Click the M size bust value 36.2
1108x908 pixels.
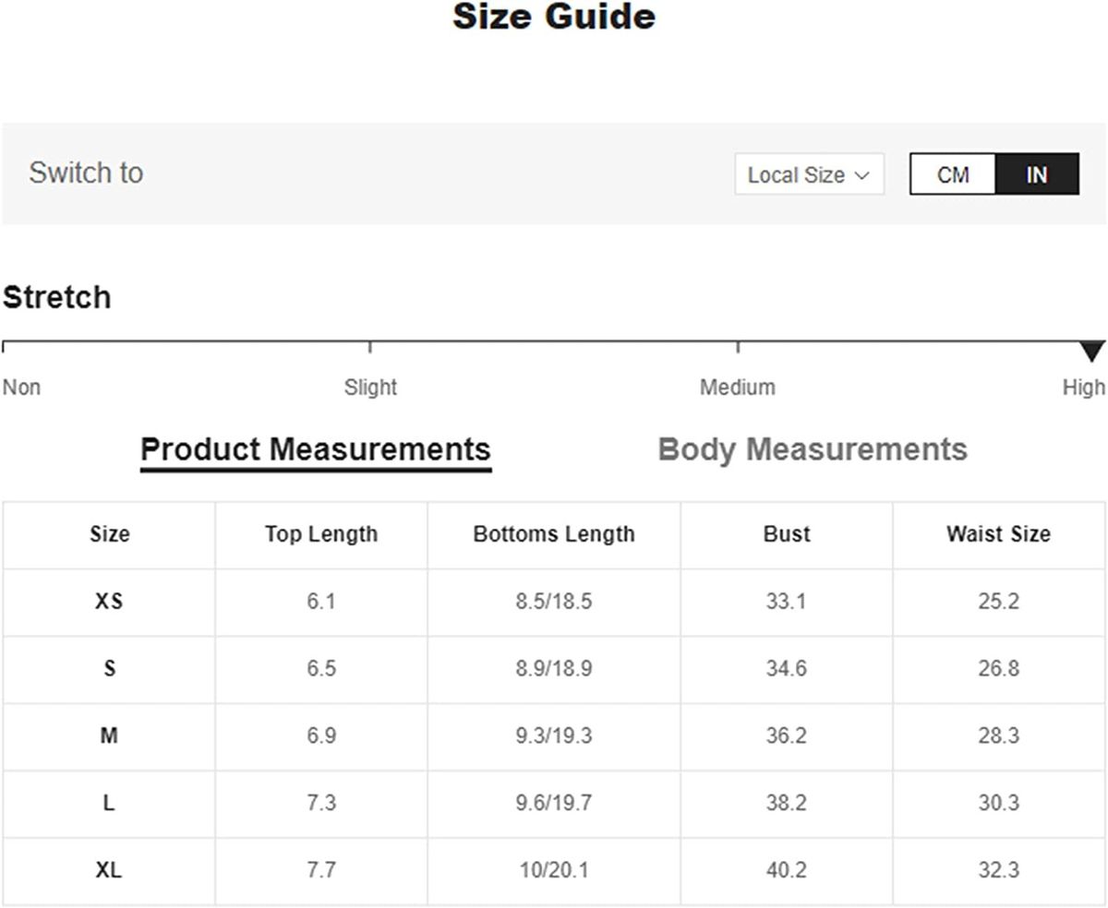coord(786,735)
